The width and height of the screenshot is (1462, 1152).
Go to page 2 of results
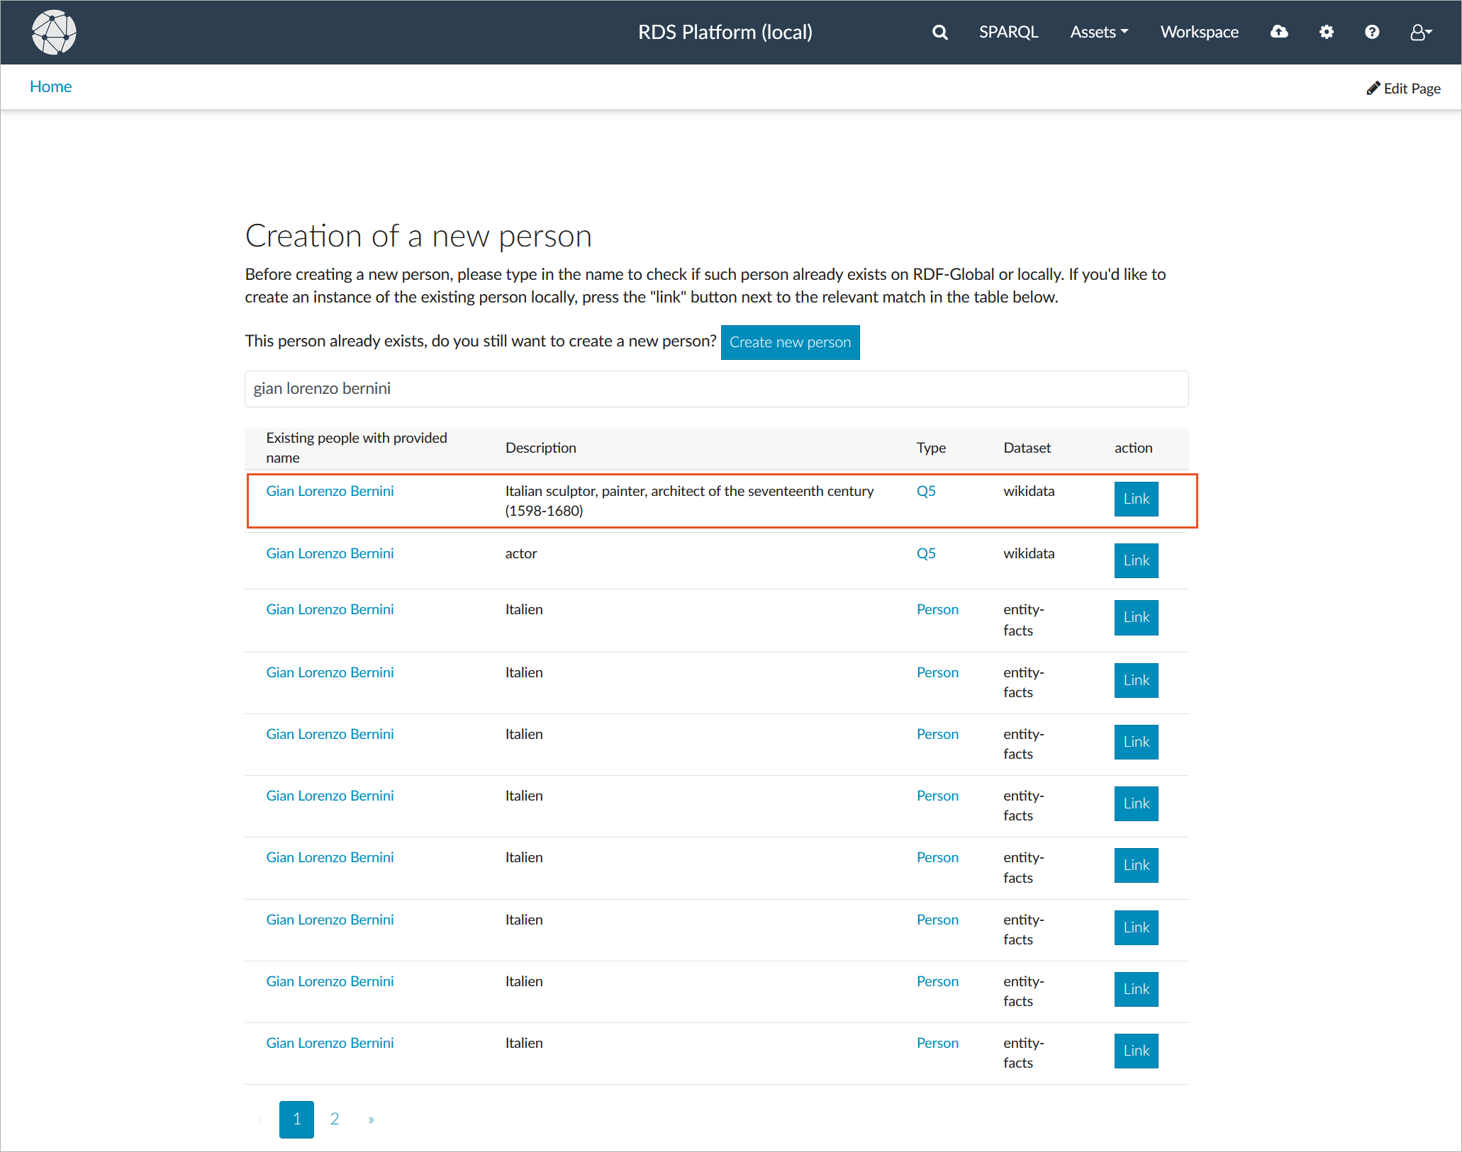(x=335, y=1119)
